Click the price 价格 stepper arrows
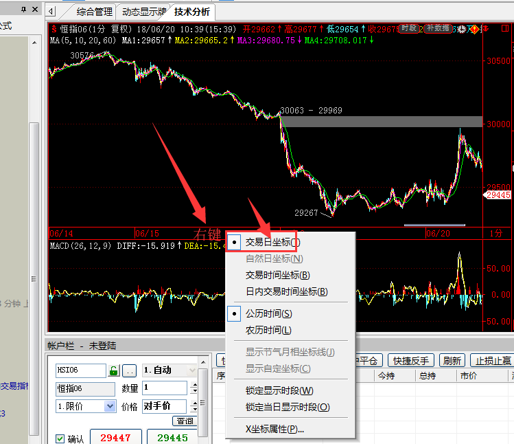Screen dimensions: 514x444 [x=195, y=406]
